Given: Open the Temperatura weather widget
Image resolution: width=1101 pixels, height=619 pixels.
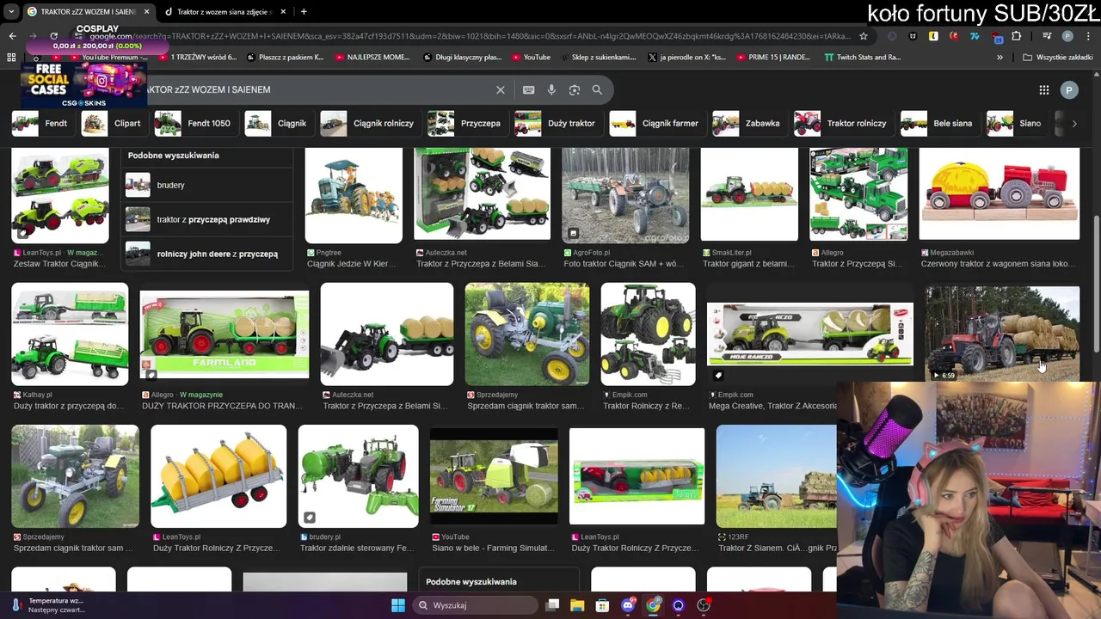Looking at the screenshot, I should [x=49, y=605].
